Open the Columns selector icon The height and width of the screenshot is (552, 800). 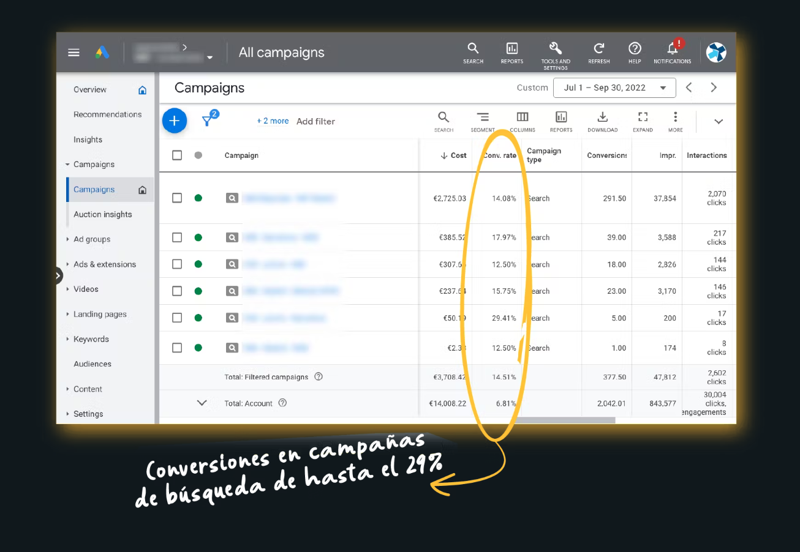[x=522, y=117]
